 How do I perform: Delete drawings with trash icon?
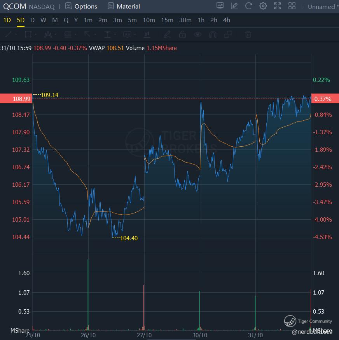tap(248, 34)
